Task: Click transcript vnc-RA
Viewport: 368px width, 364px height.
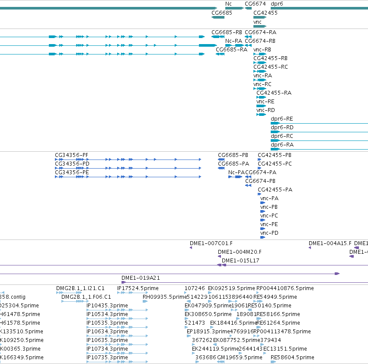Action: tap(262, 76)
